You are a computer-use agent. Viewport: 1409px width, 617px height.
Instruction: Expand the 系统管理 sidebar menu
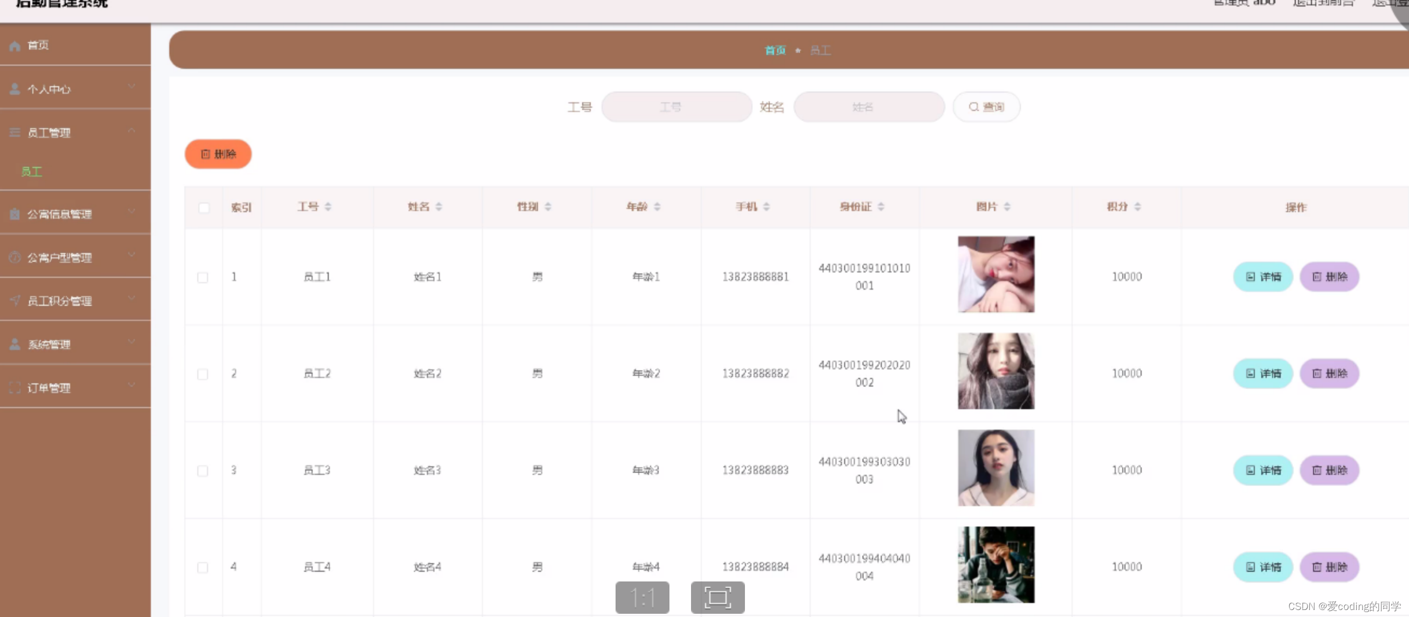pos(75,343)
